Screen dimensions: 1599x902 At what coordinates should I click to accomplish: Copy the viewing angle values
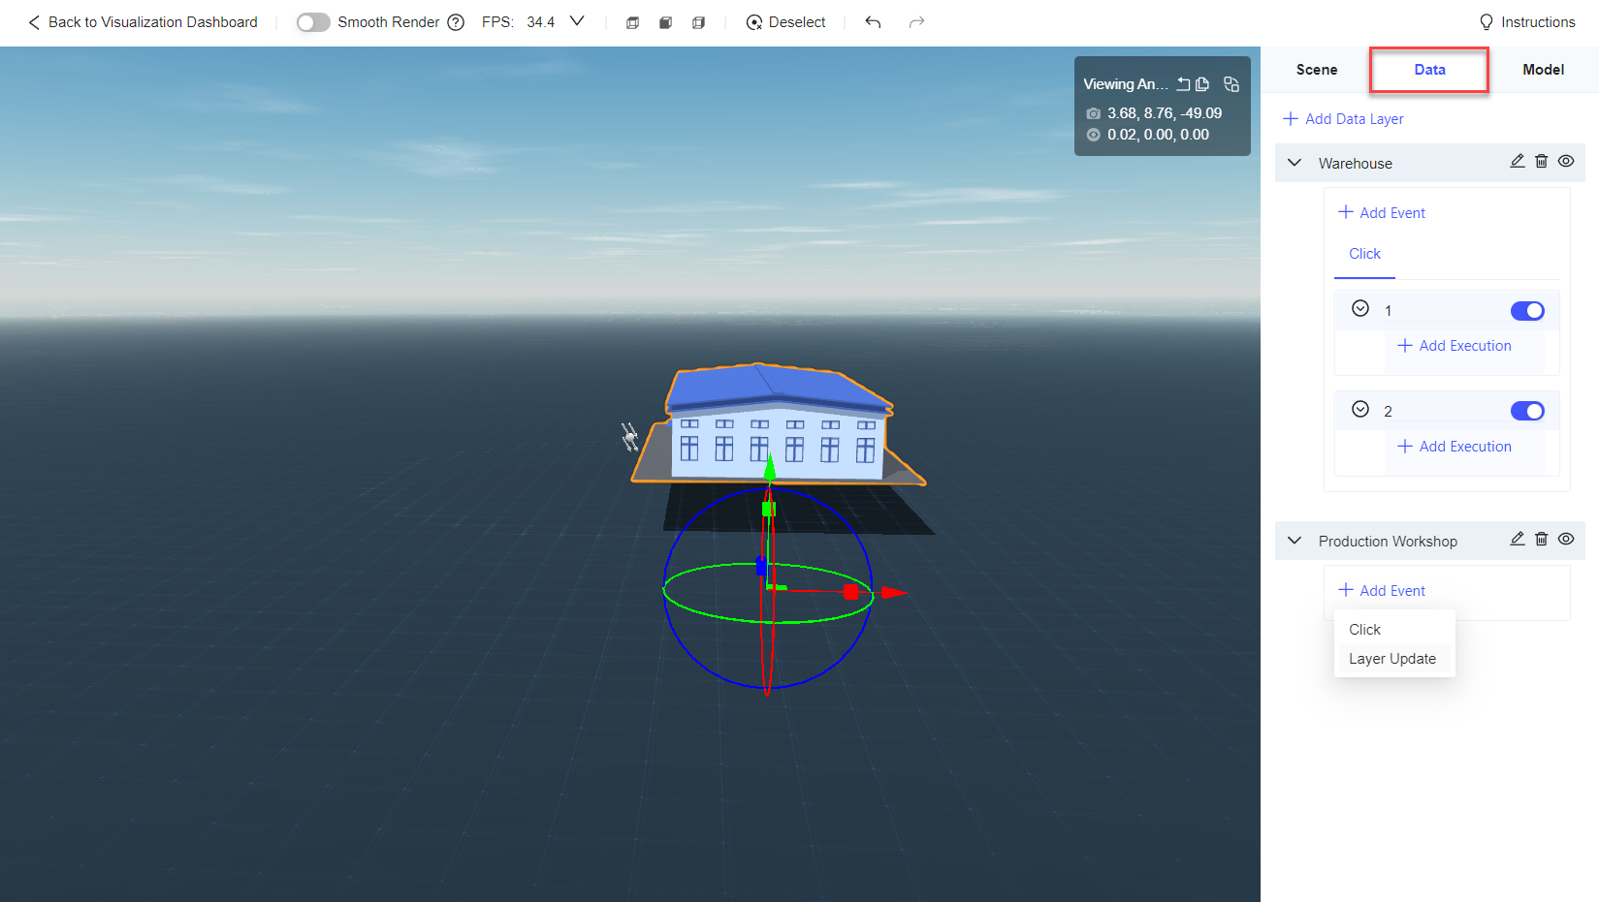(1202, 84)
